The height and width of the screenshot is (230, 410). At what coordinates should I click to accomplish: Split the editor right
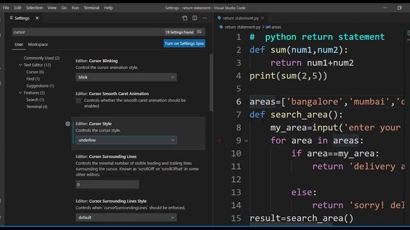coord(195,18)
